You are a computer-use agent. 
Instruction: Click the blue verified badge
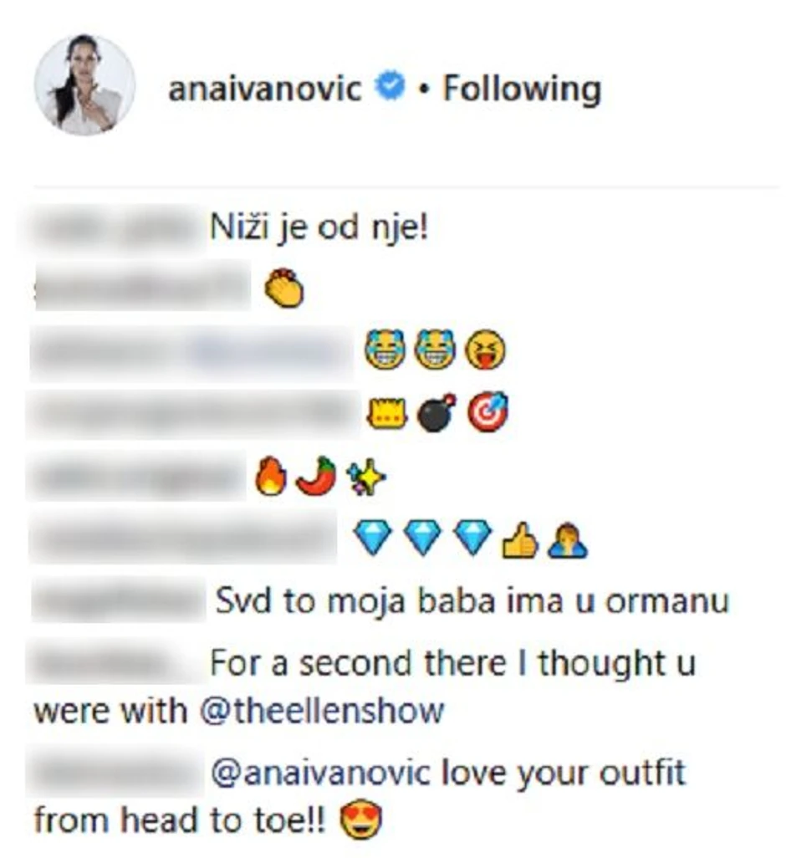click(x=390, y=86)
